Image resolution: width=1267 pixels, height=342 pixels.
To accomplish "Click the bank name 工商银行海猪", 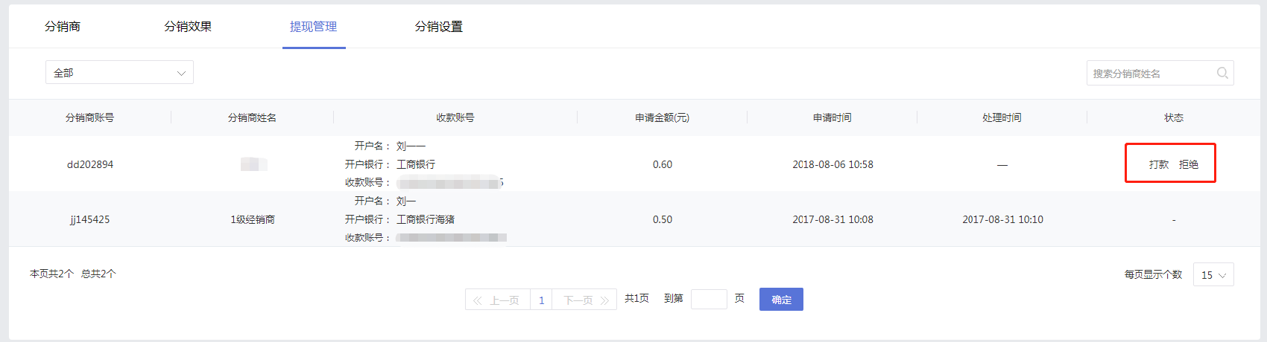I will click(x=426, y=219).
